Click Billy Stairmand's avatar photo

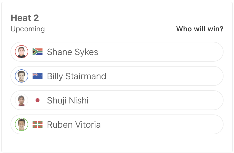point(22,76)
